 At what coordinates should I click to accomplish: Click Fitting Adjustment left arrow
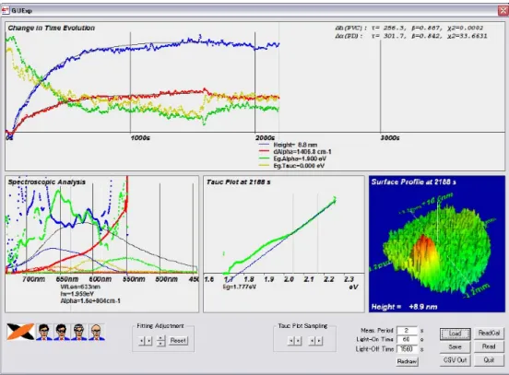coord(142,341)
